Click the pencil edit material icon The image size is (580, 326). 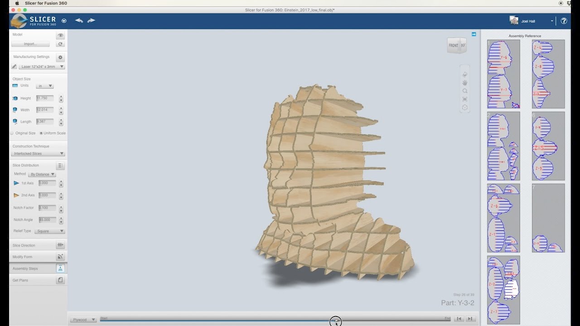pos(14,67)
